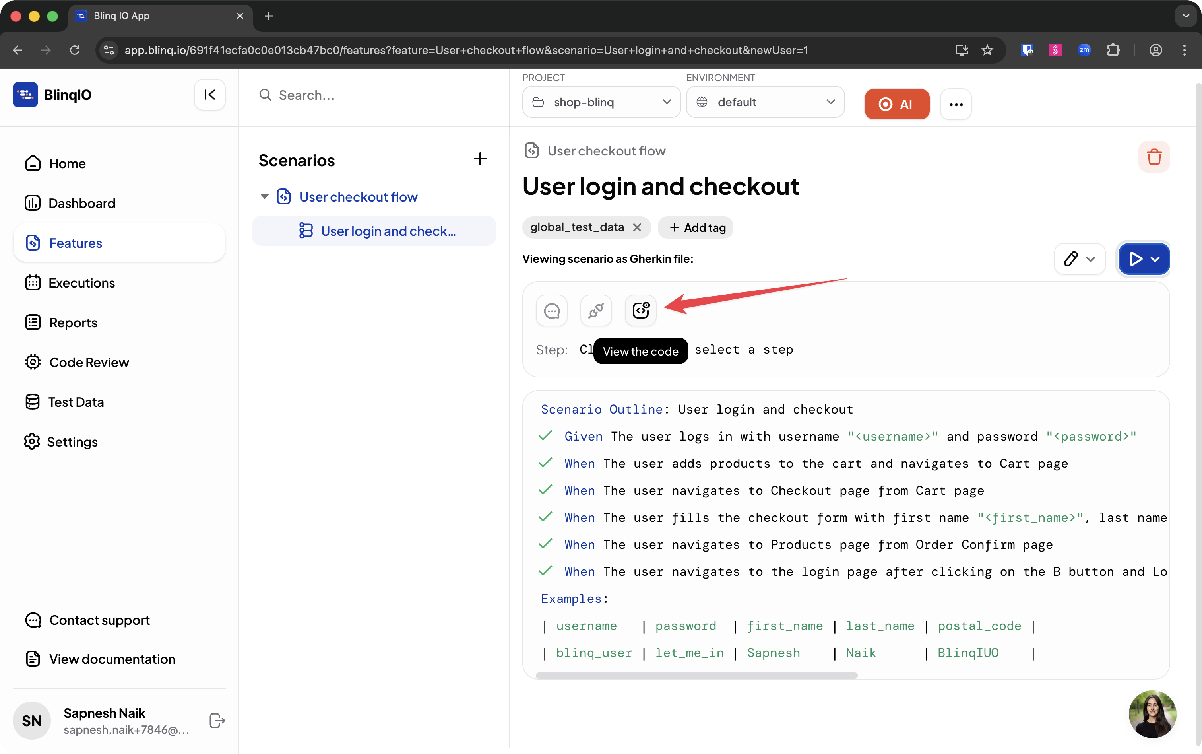Image resolution: width=1202 pixels, height=754 pixels.
Task: Start recording with the AI button
Action: coord(896,104)
